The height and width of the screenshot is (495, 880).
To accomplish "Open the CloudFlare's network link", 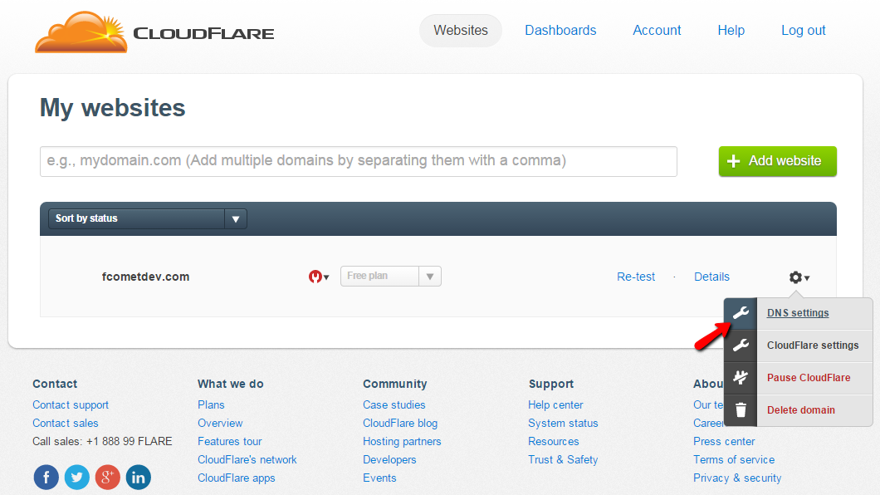I will [x=247, y=459].
